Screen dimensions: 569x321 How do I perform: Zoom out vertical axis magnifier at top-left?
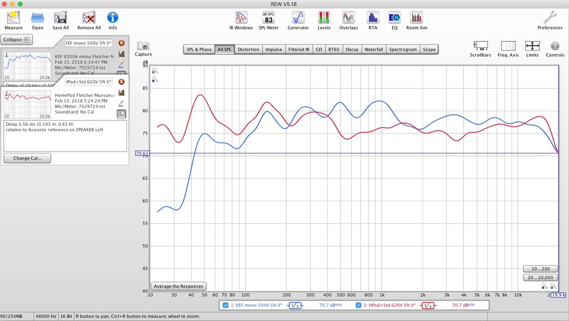[155, 80]
